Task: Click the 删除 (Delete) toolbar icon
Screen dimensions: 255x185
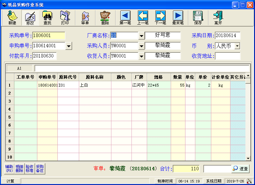Action: tap(105, 18)
